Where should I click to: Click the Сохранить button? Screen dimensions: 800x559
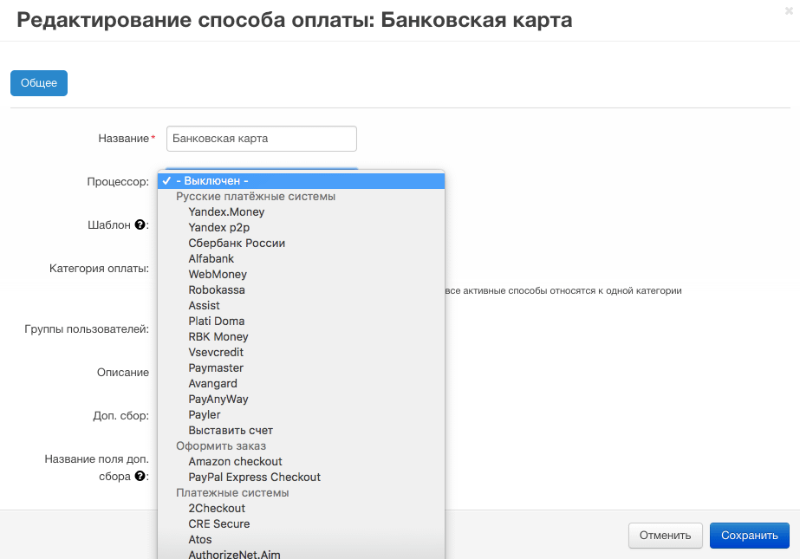749,536
